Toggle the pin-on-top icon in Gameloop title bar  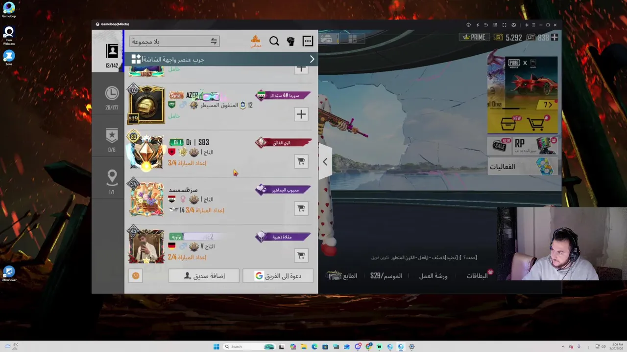pos(527,25)
